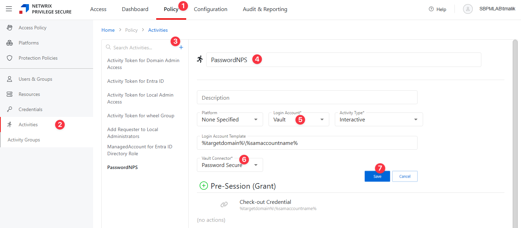This screenshot has height=228, width=521.
Task: Switch to the Configuration tab
Action: 210,9
